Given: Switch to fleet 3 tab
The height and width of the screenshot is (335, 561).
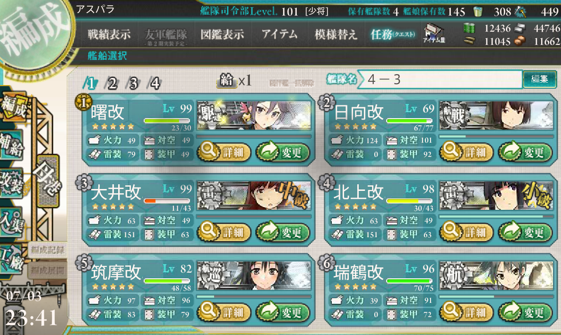Looking at the screenshot, I should [x=133, y=83].
